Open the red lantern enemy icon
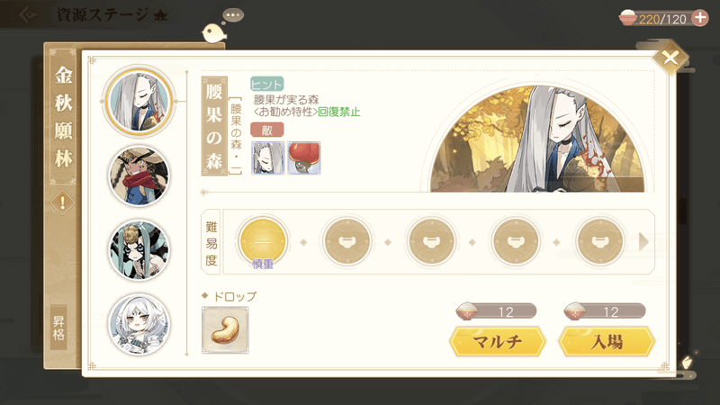 point(304,158)
